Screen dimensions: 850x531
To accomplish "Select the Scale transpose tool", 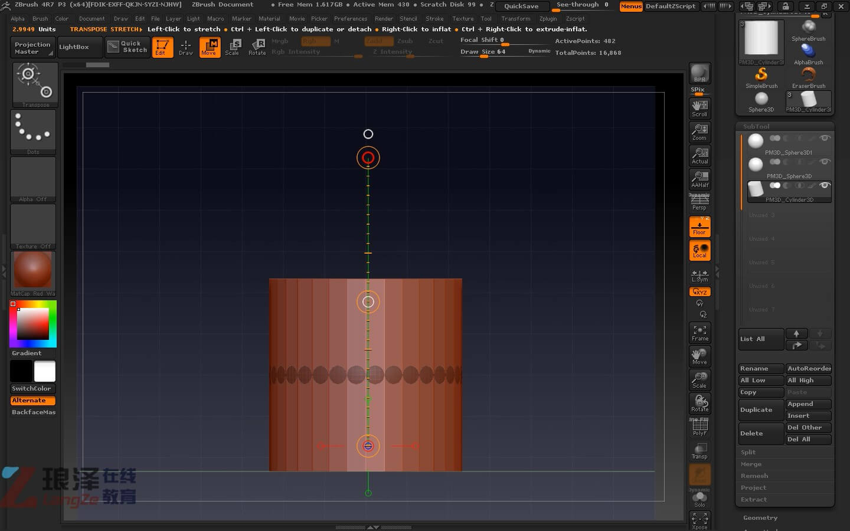I will pyautogui.click(x=233, y=47).
